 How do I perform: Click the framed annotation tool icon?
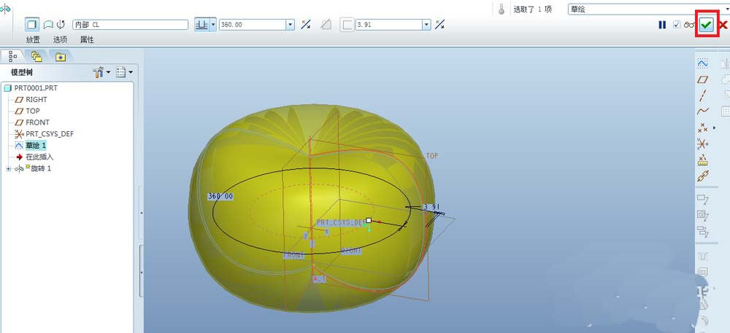(702, 215)
